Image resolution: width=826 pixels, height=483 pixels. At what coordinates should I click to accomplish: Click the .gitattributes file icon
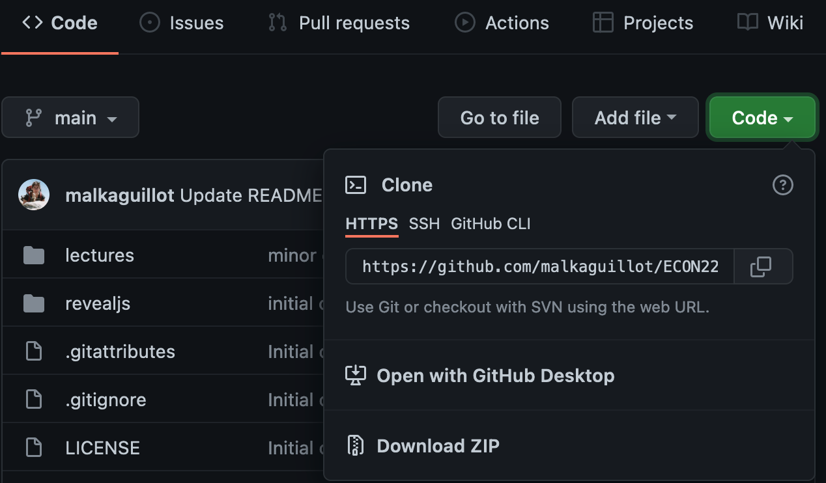pyautogui.click(x=34, y=352)
